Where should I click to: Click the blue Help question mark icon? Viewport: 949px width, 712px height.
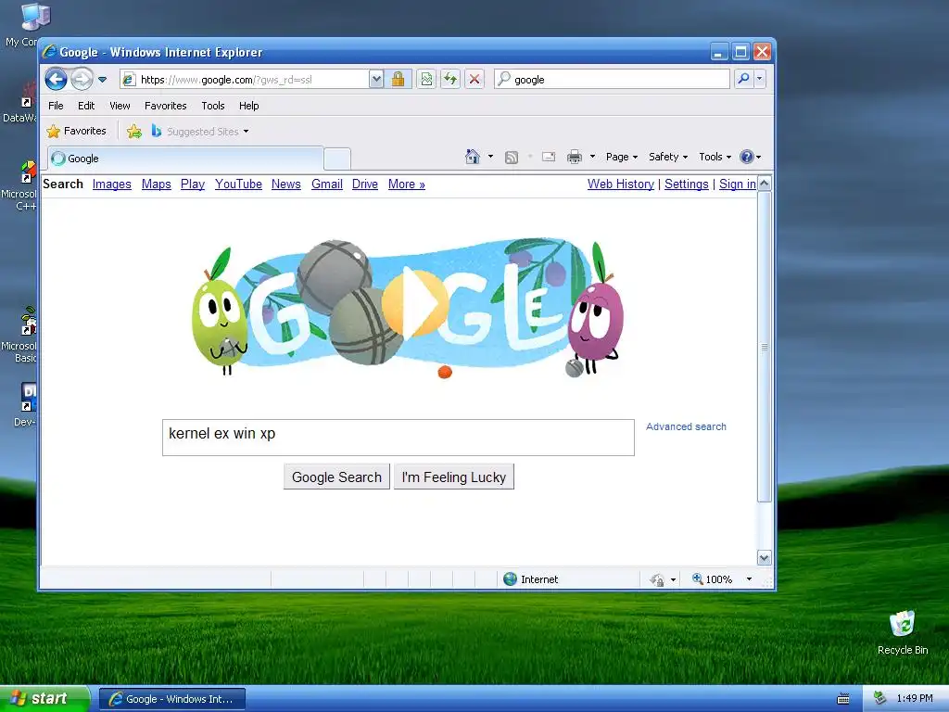[747, 157]
